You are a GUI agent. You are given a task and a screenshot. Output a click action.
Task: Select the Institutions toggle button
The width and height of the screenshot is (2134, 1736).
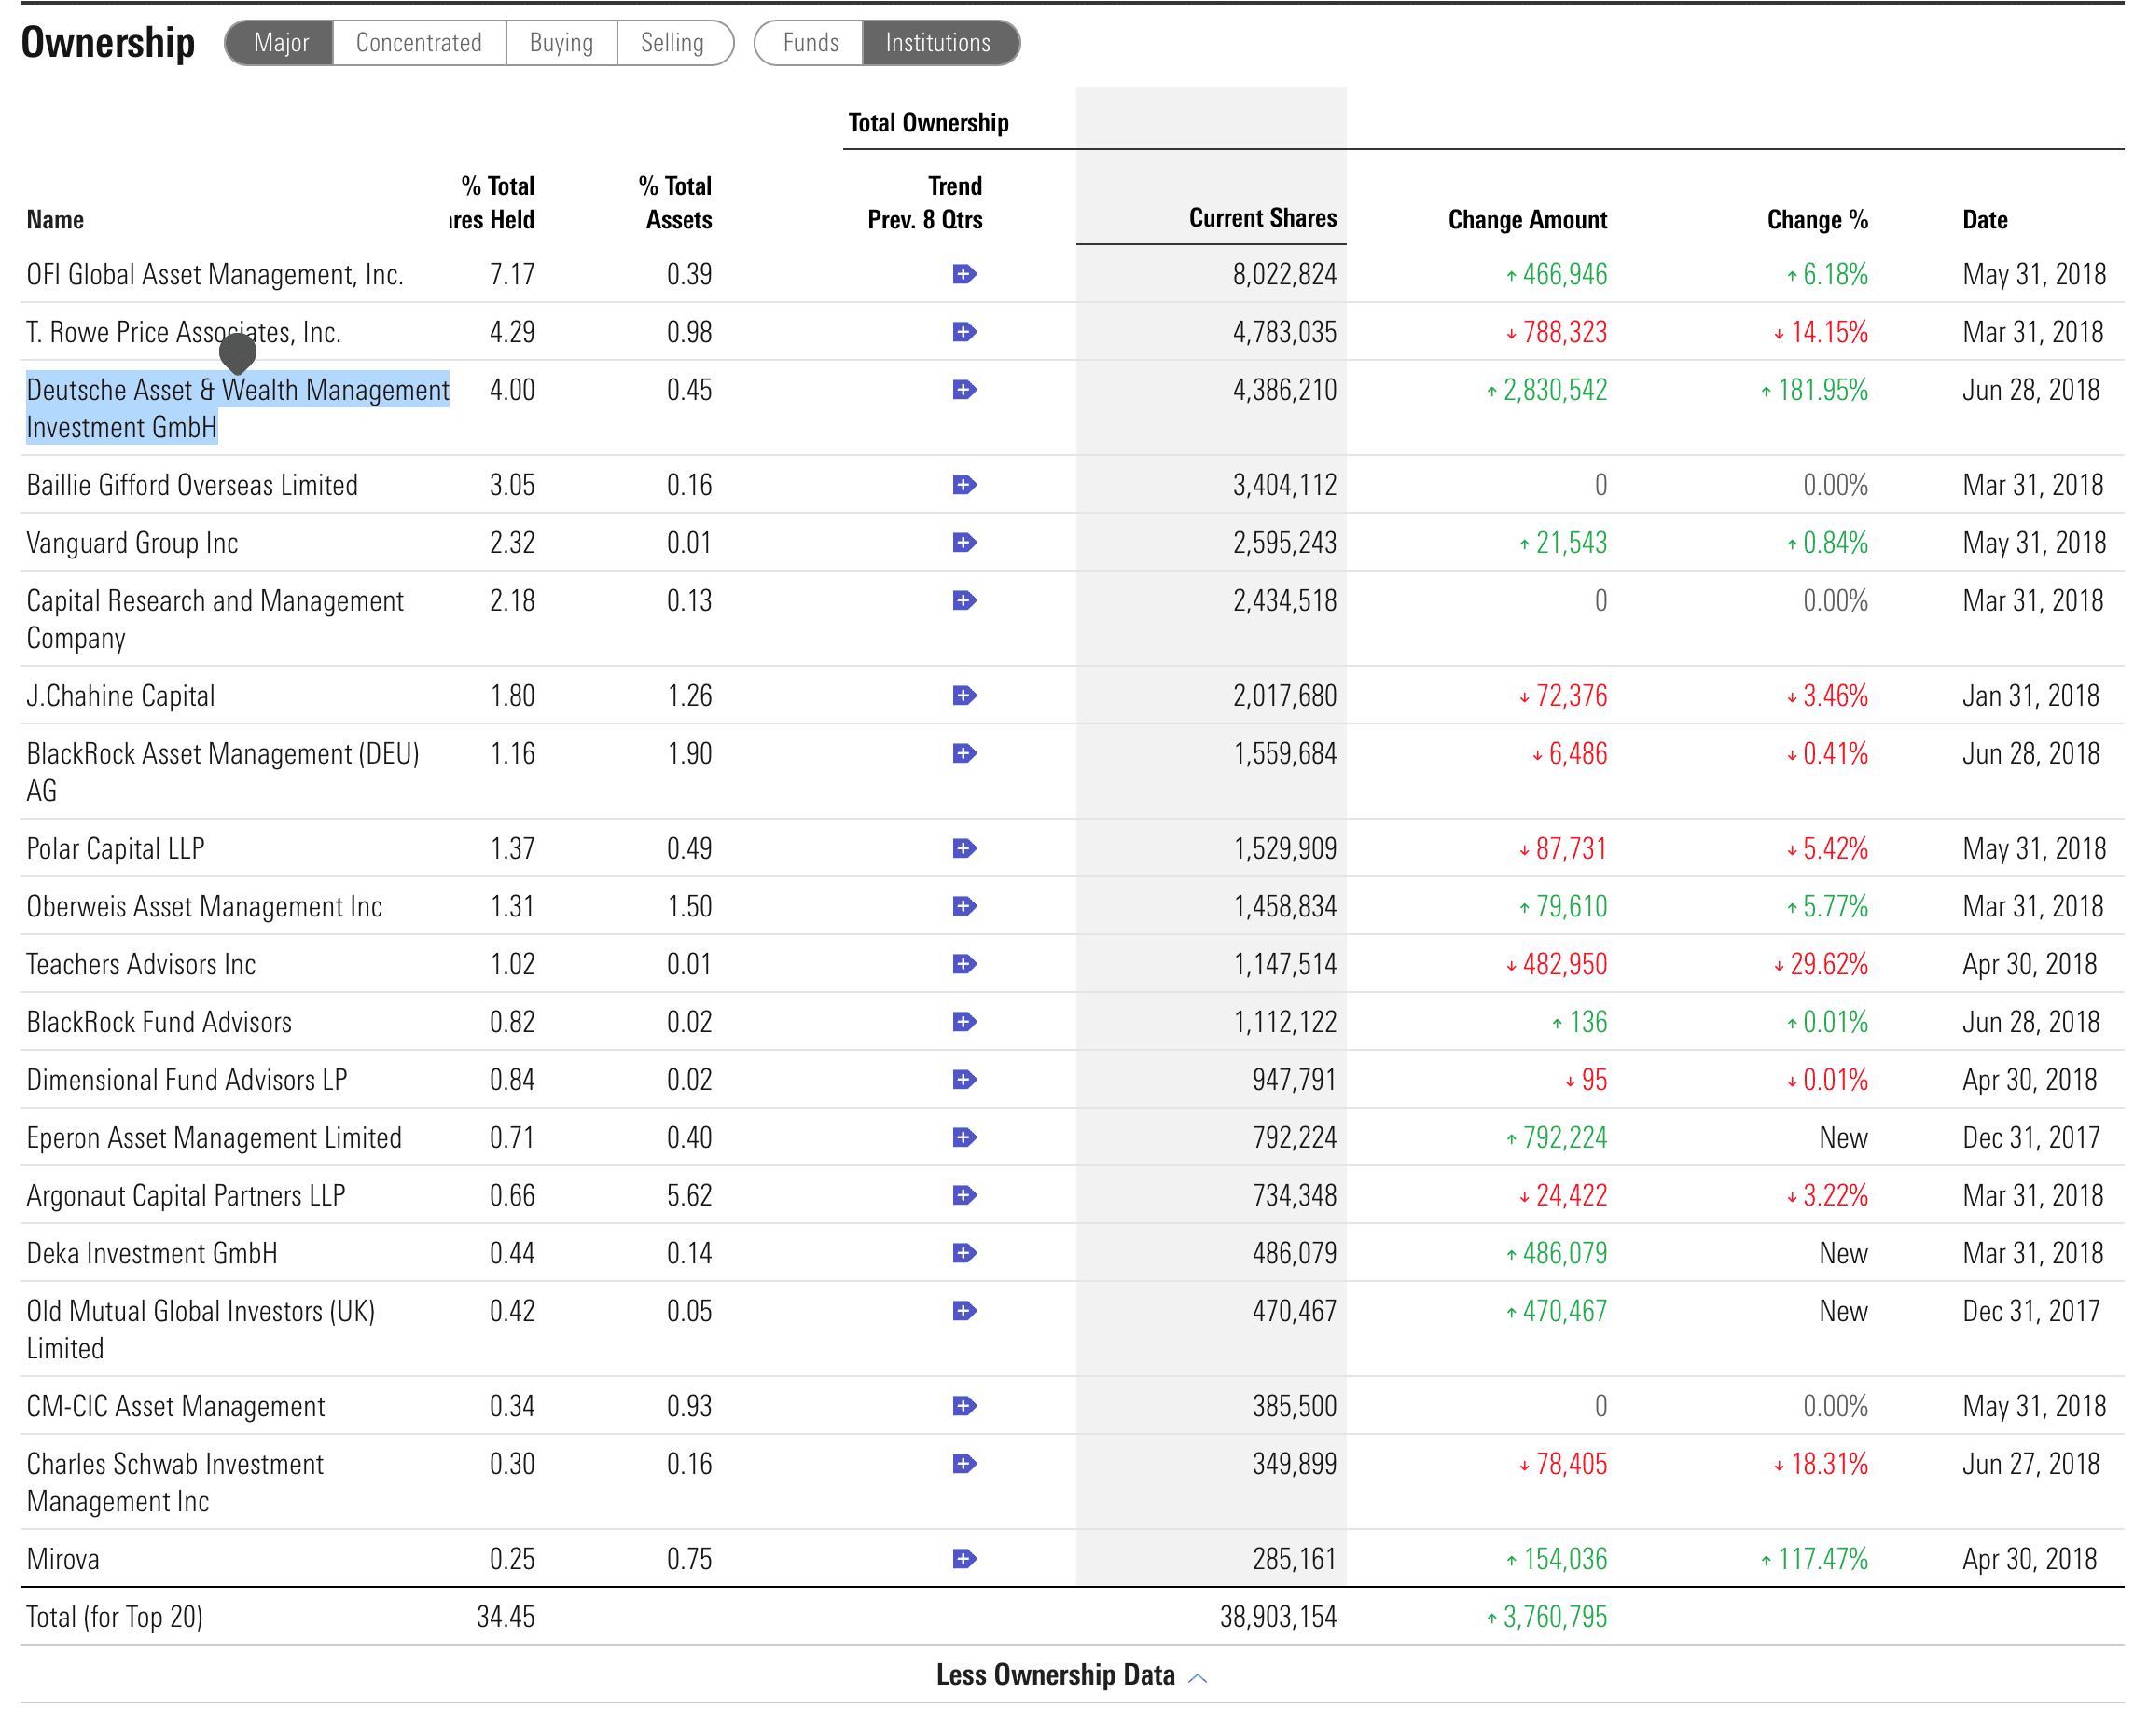click(937, 43)
